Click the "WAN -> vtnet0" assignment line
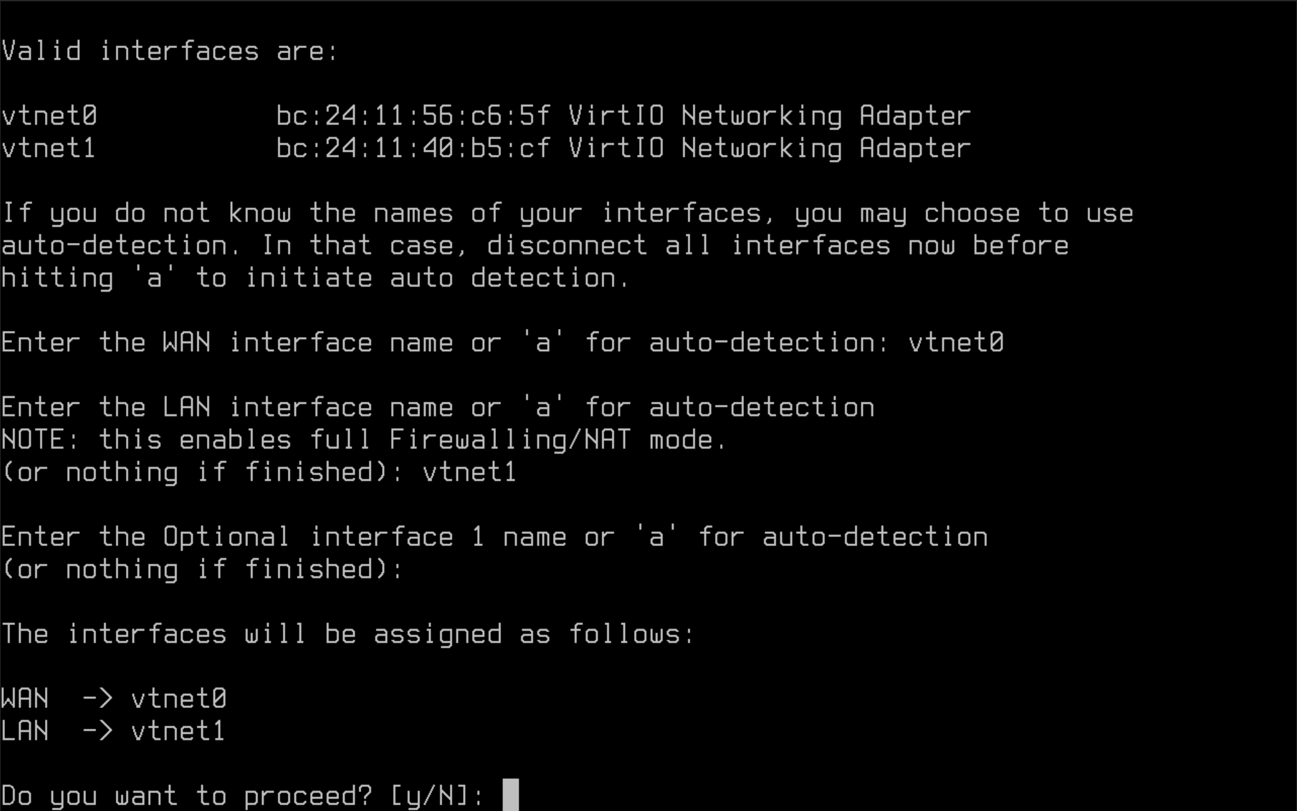Screen dimensions: 1297x811 [114, 699]
